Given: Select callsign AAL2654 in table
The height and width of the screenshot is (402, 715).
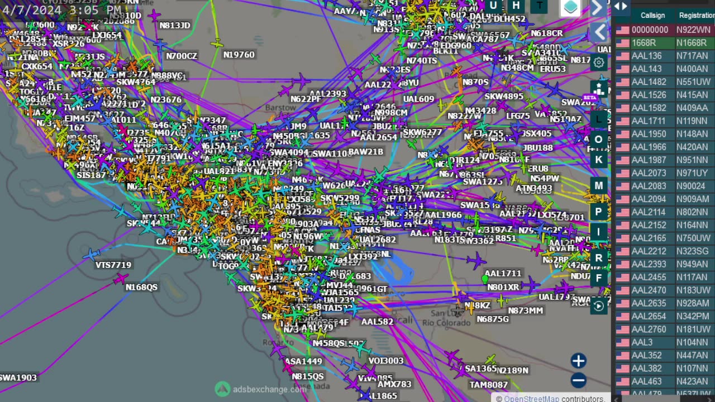Looking at the screenshot, I should [x=649, y=316].
